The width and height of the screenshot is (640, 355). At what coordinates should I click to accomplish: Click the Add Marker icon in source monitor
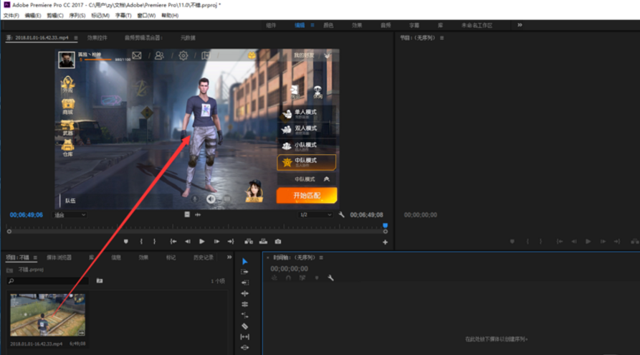coord(126,242)
